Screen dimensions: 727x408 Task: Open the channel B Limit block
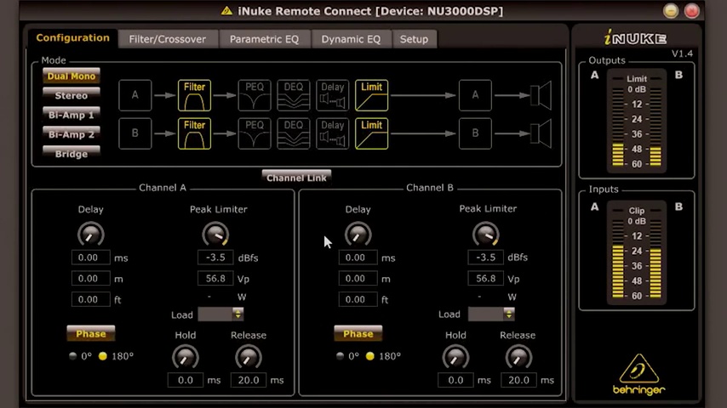tap(371, 133)
